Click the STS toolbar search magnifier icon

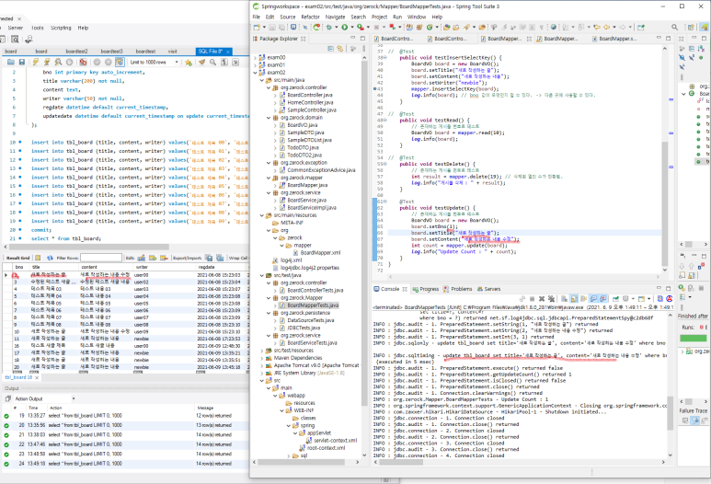pyautogui.click(x=675, y=28)
